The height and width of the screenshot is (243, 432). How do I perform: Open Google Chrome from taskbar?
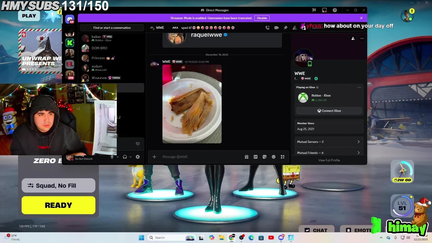coord(232,238)
